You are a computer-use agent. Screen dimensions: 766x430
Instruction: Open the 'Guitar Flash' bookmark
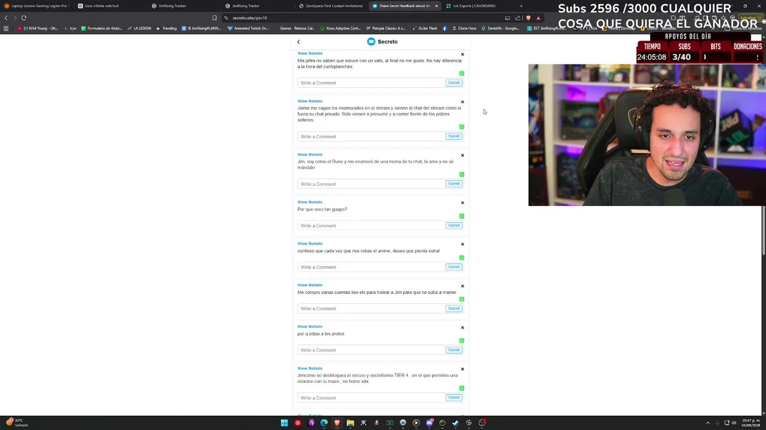tap(424, 29)
